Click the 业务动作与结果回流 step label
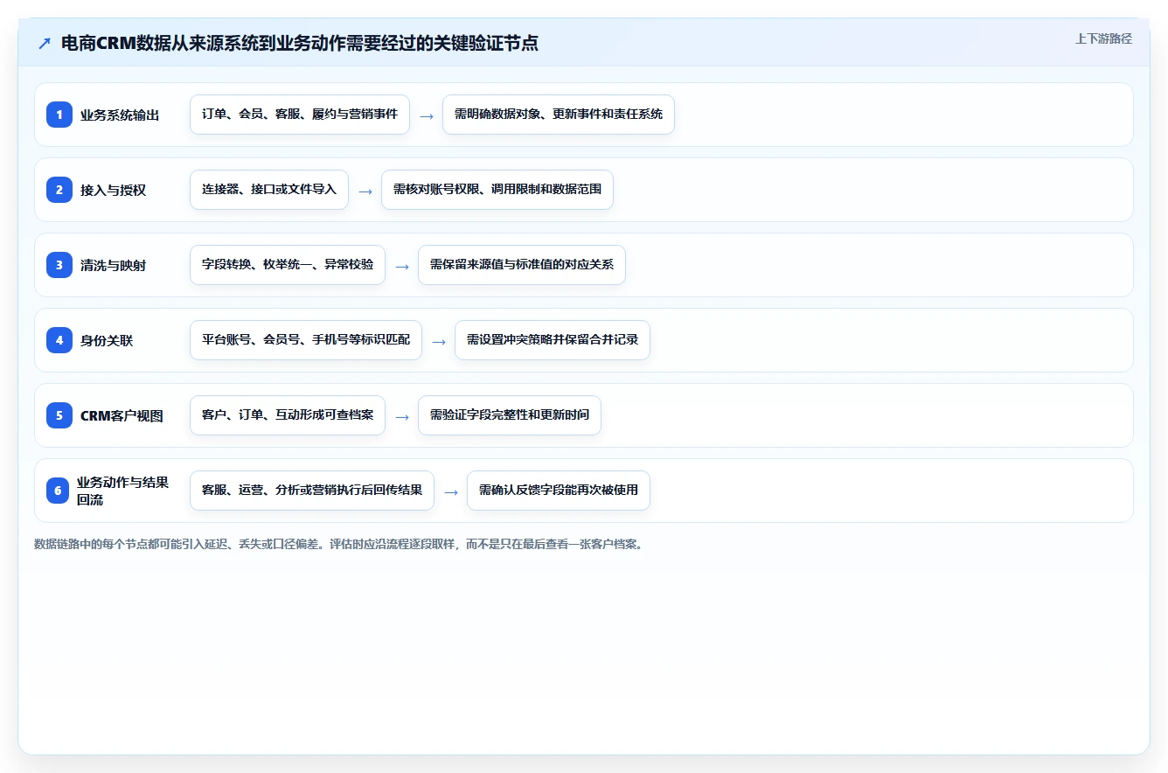 tap(122, 491)
